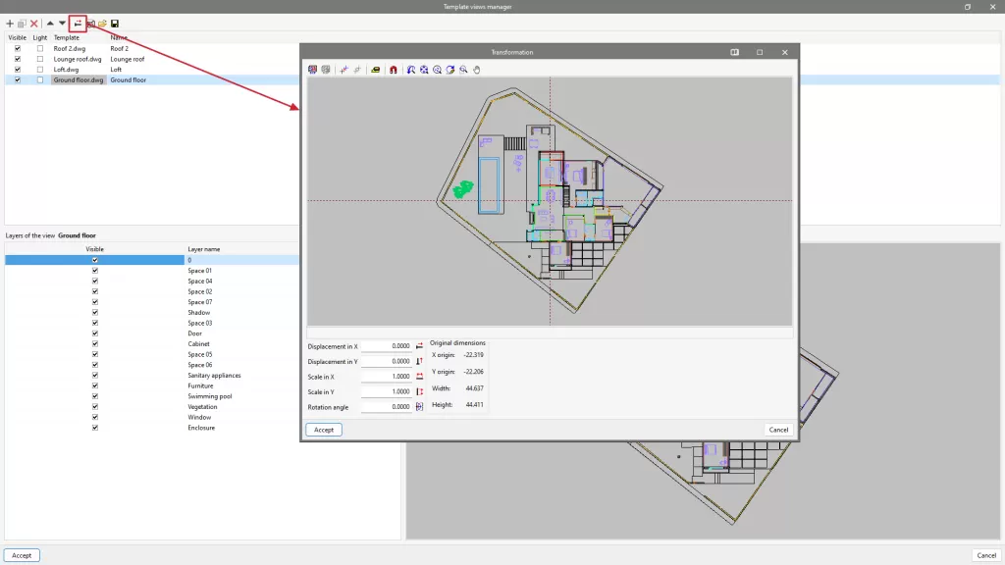Save templates using the floppy disk icon

115,24
